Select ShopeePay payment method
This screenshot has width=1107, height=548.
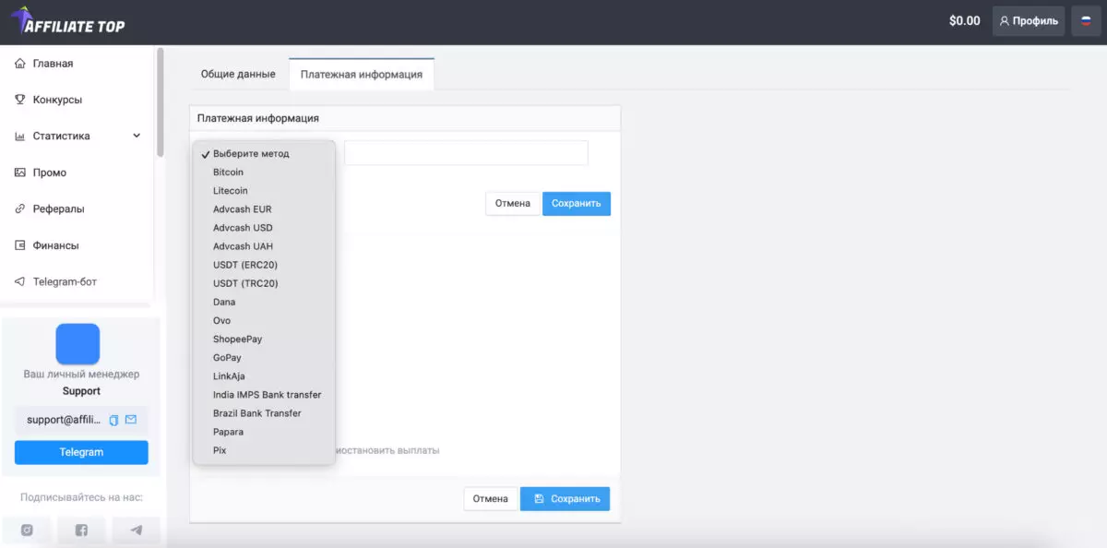point(263,339)
